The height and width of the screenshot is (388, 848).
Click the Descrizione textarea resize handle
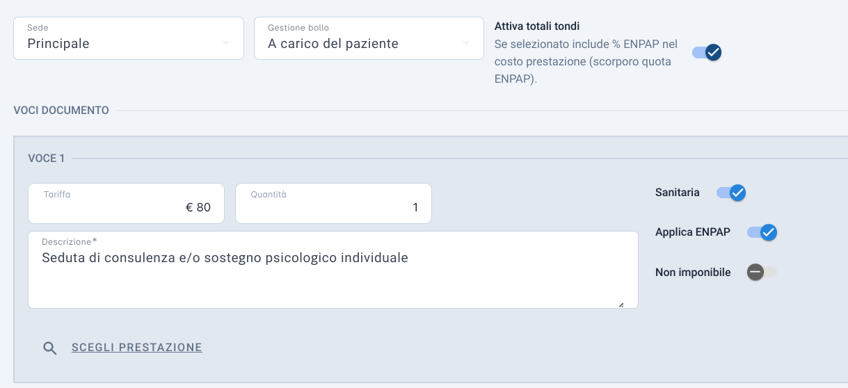coord(621,303)
